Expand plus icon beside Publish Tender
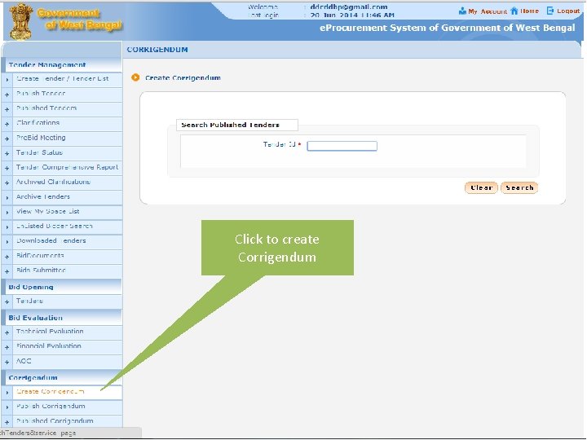587x440 pixels. pyautogui.click(x=7, y=95)
